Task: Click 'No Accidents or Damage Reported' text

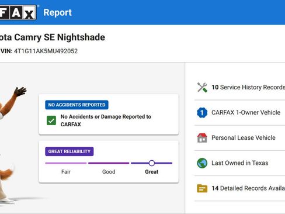Action: click(106, 120)
